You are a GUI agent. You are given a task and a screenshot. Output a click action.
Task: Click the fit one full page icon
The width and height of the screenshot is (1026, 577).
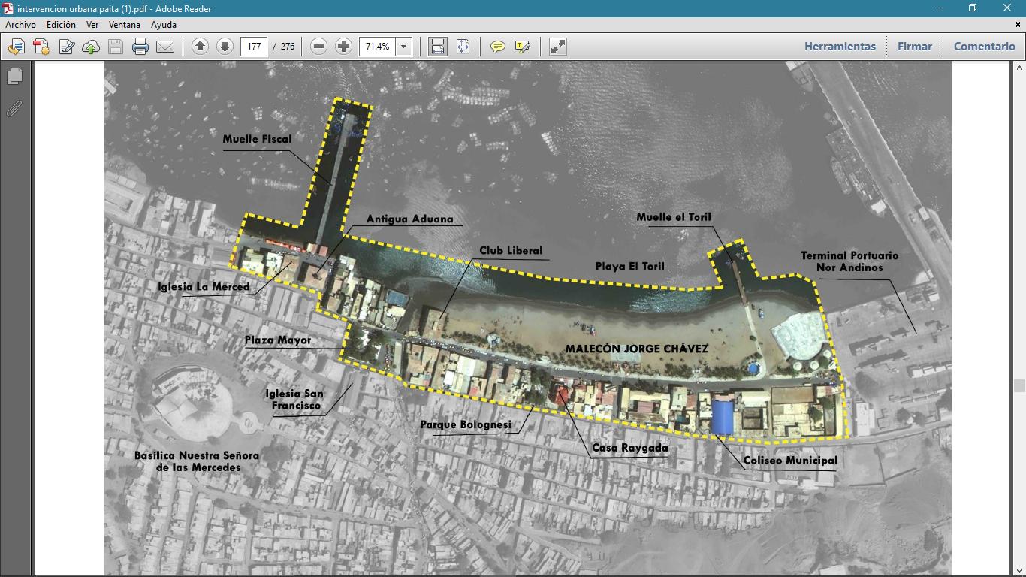[x=463, y=47]
